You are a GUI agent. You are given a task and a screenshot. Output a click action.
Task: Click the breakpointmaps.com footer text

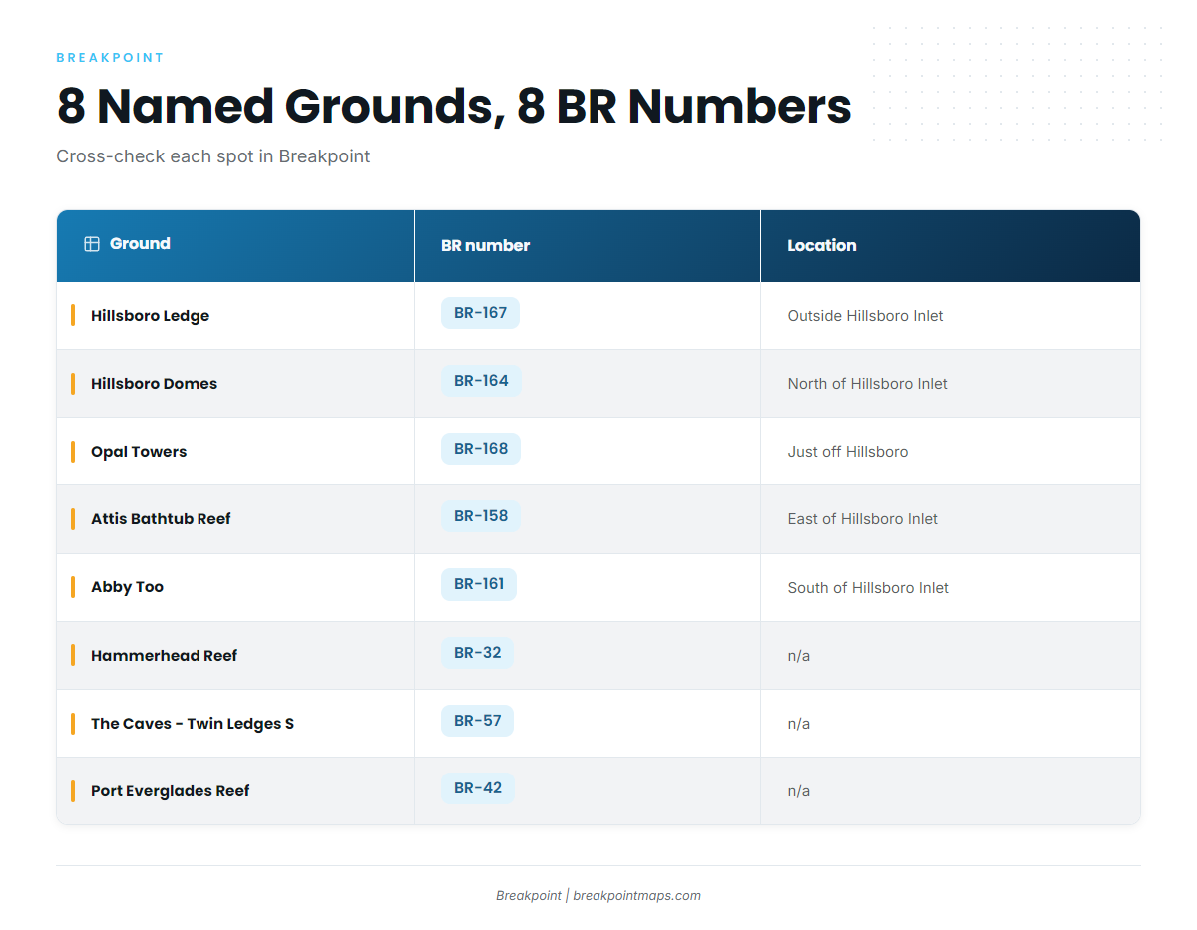pos(636,896)
